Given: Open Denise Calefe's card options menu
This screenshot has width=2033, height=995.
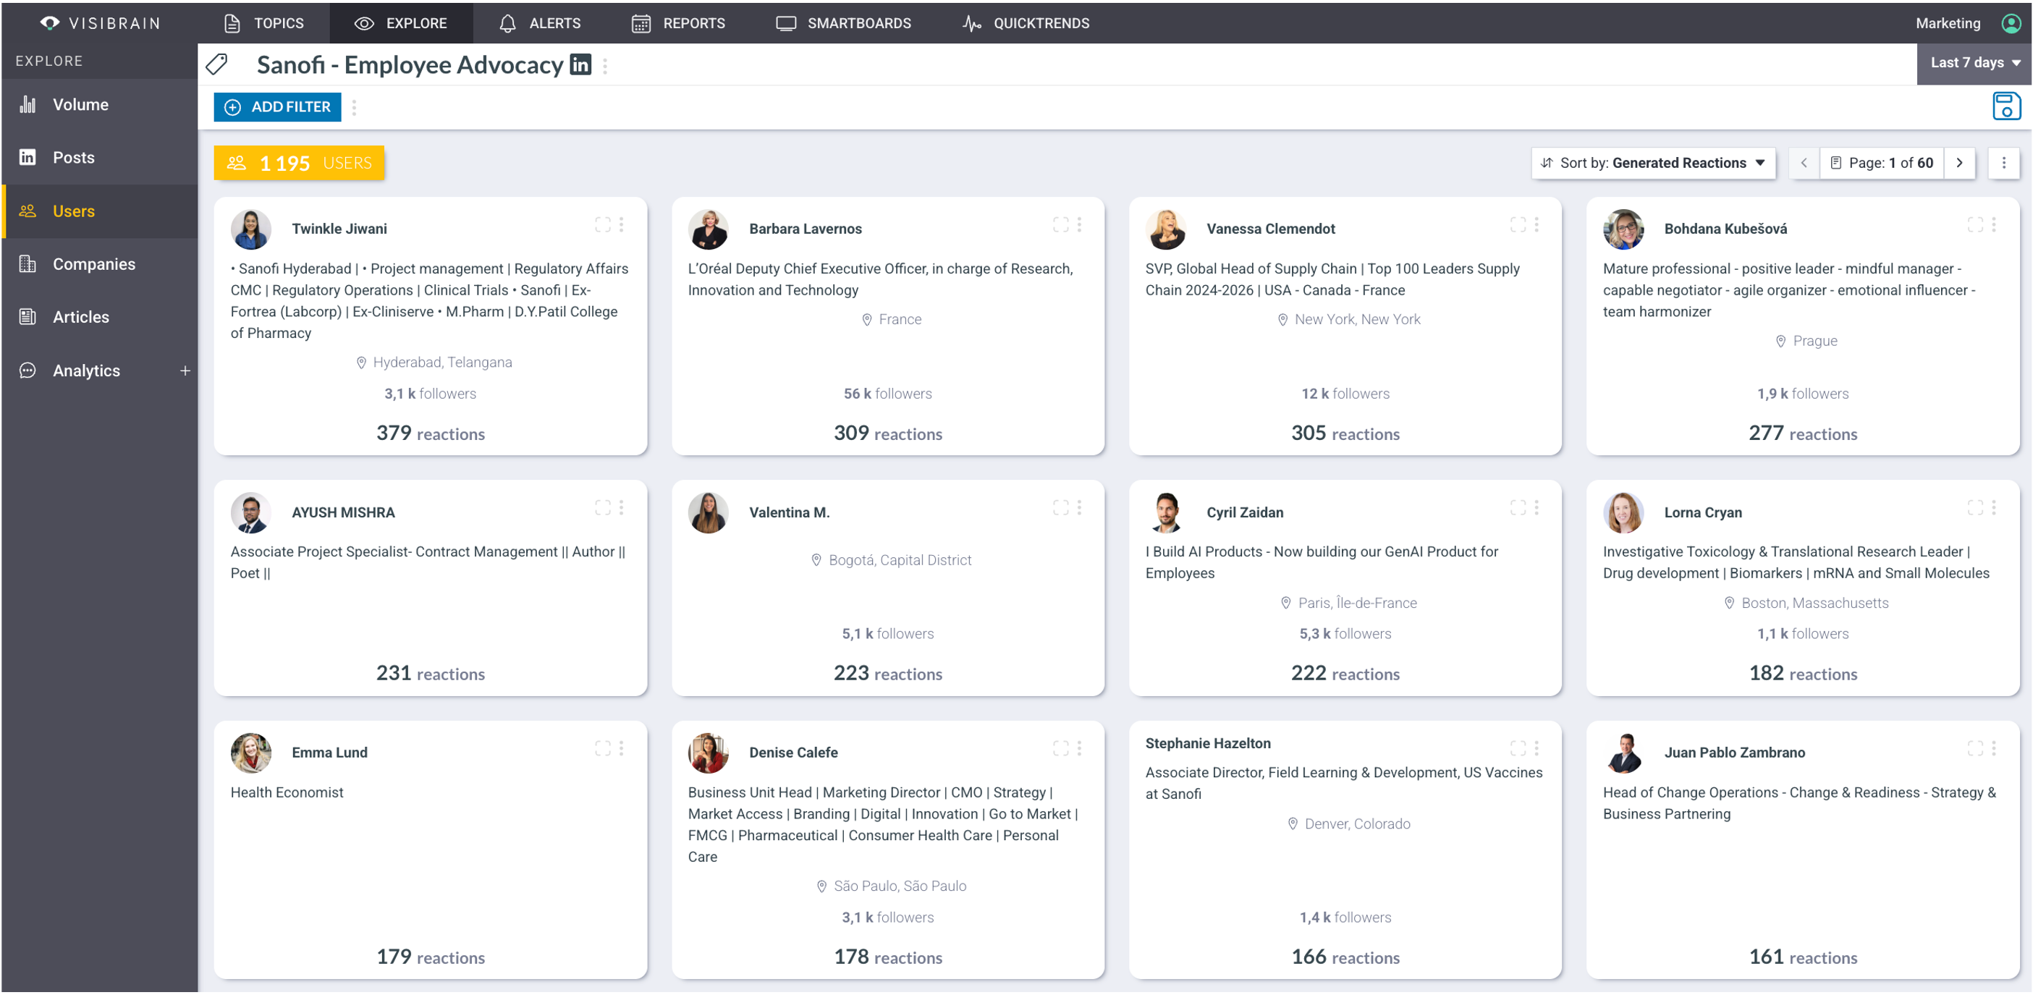Looking at the screenshot, I should click(1080, 748).
